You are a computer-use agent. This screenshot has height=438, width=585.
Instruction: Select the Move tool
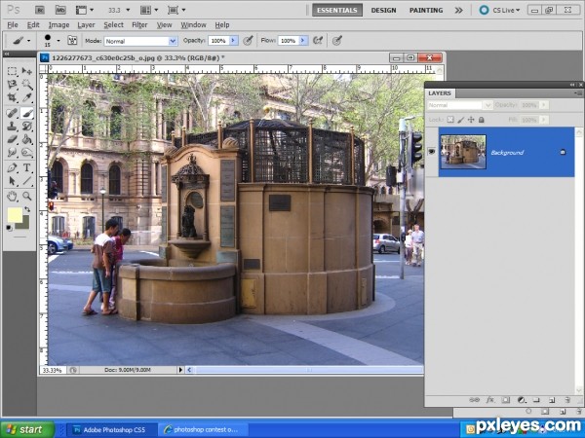[27, 71]
